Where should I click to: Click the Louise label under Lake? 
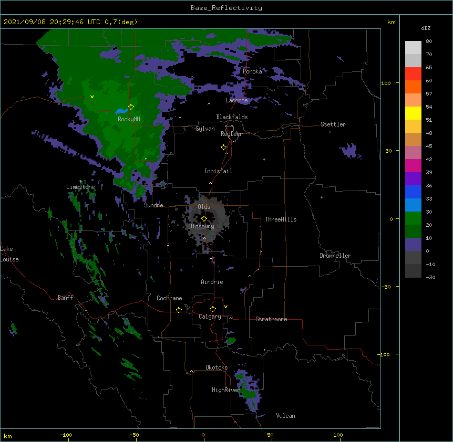pos(9,259)
